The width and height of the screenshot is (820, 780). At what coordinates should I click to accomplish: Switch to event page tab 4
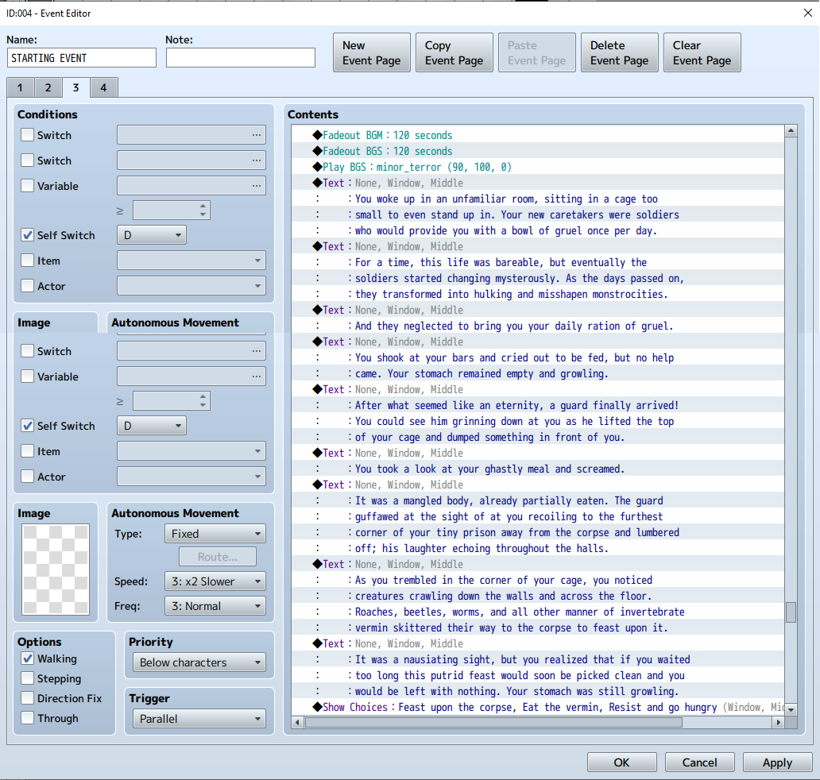pyautogui.click(x=103, y=88)
